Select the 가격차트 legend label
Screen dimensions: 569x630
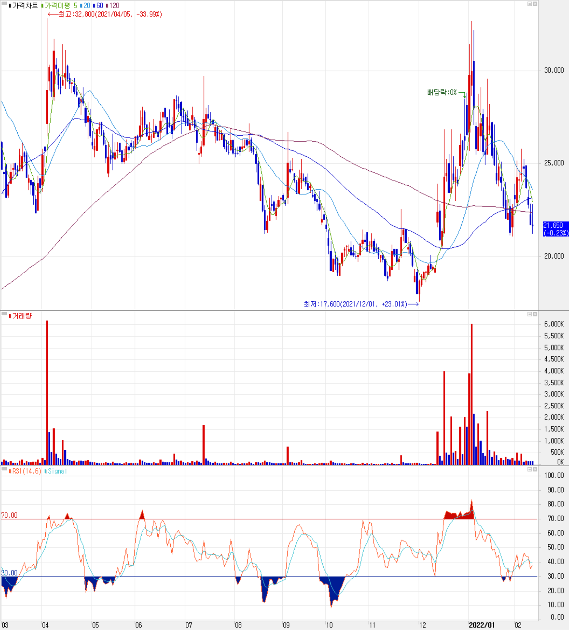click(23, 5)
